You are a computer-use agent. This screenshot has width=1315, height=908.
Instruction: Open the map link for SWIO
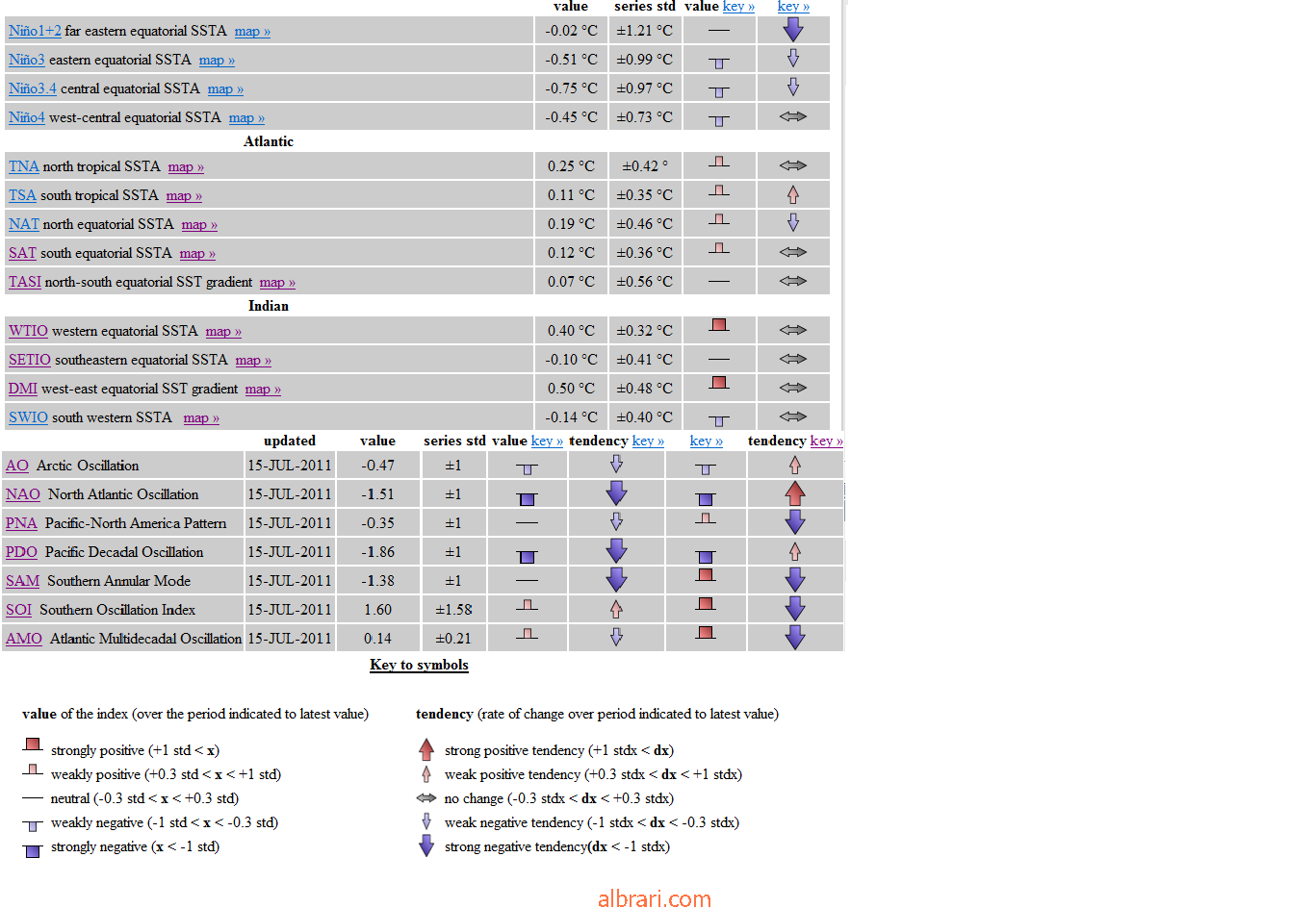pos(201,418)
